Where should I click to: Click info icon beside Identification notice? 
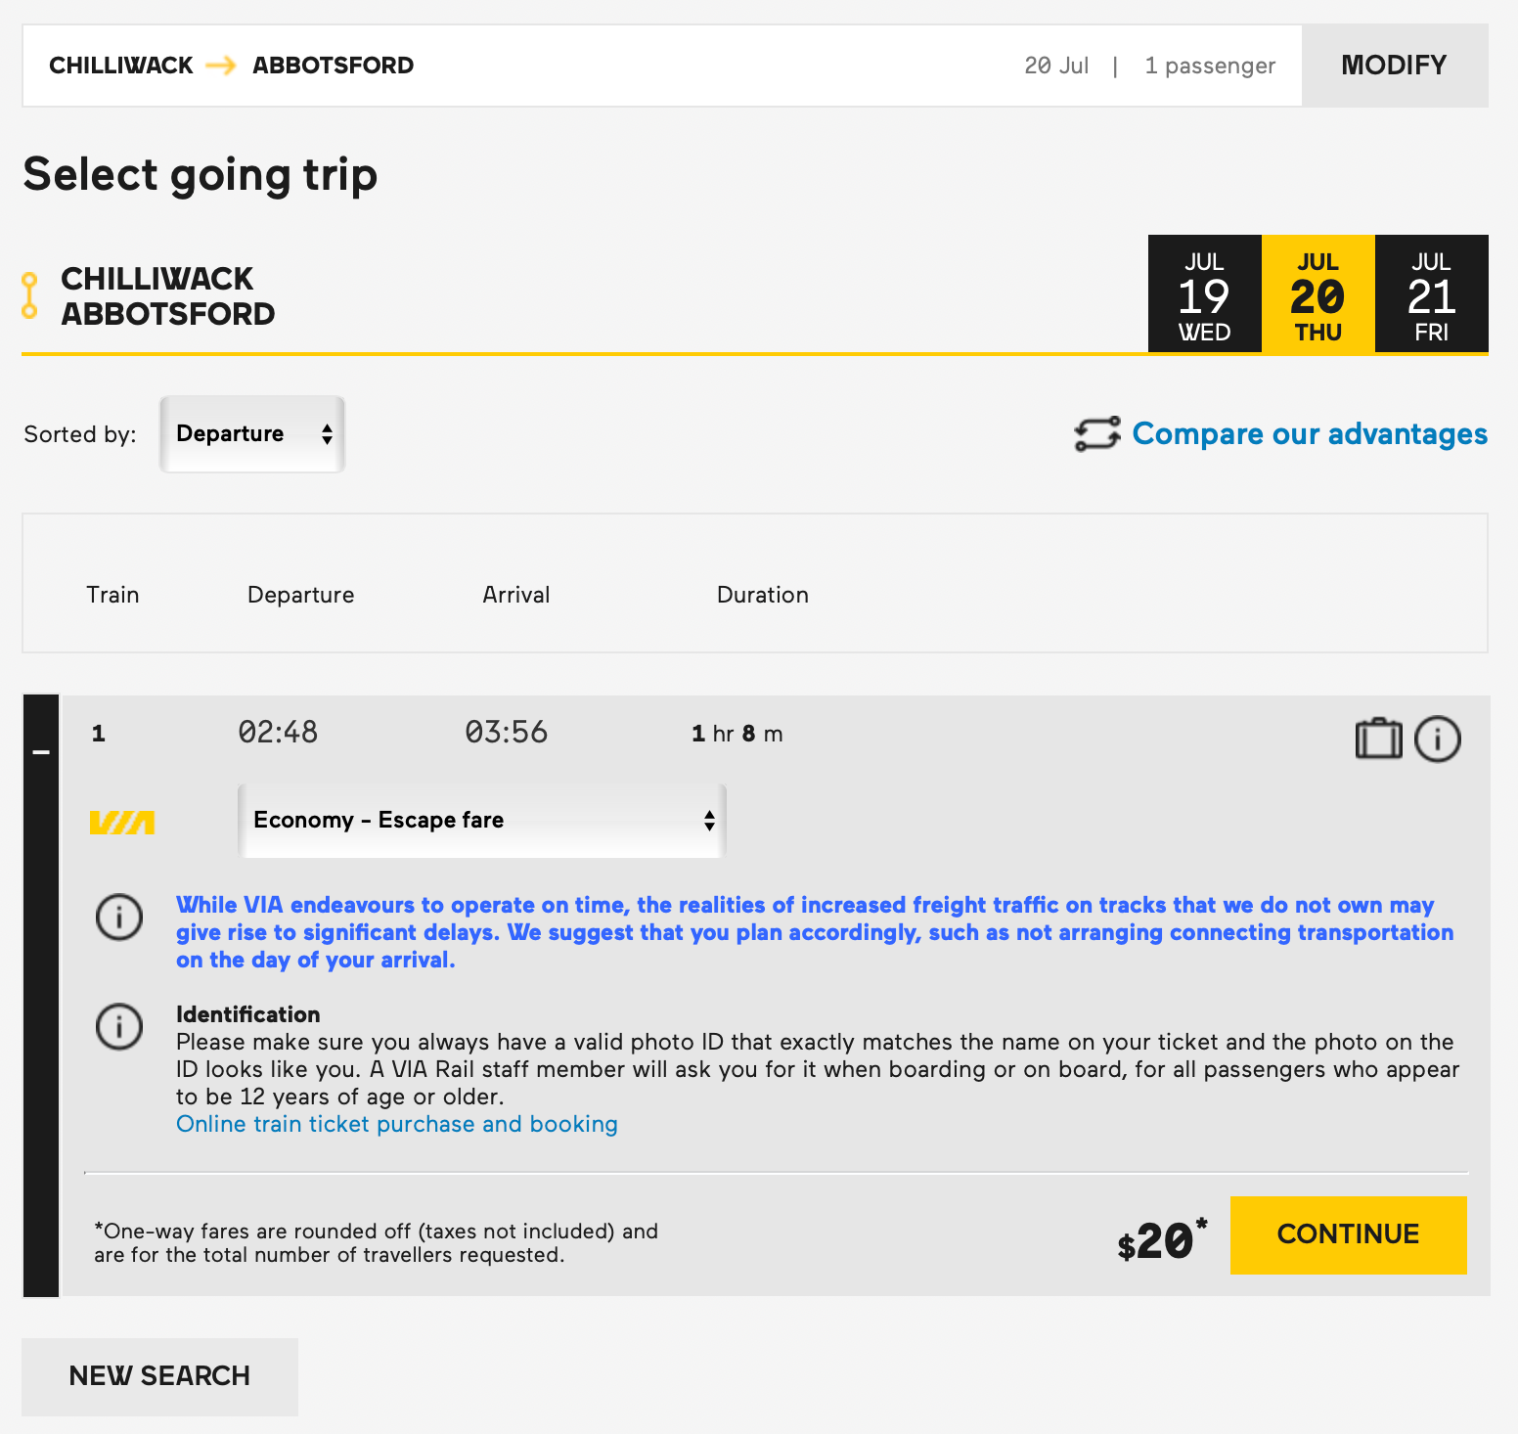(119, 1027)
